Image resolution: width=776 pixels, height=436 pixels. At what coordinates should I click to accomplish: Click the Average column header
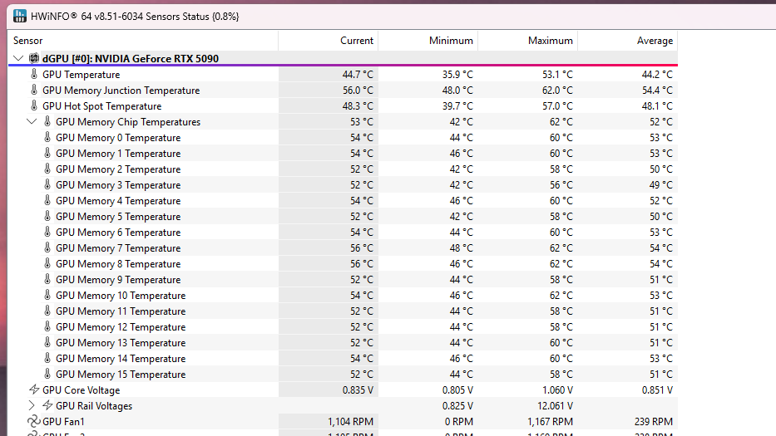click(627, 41)
